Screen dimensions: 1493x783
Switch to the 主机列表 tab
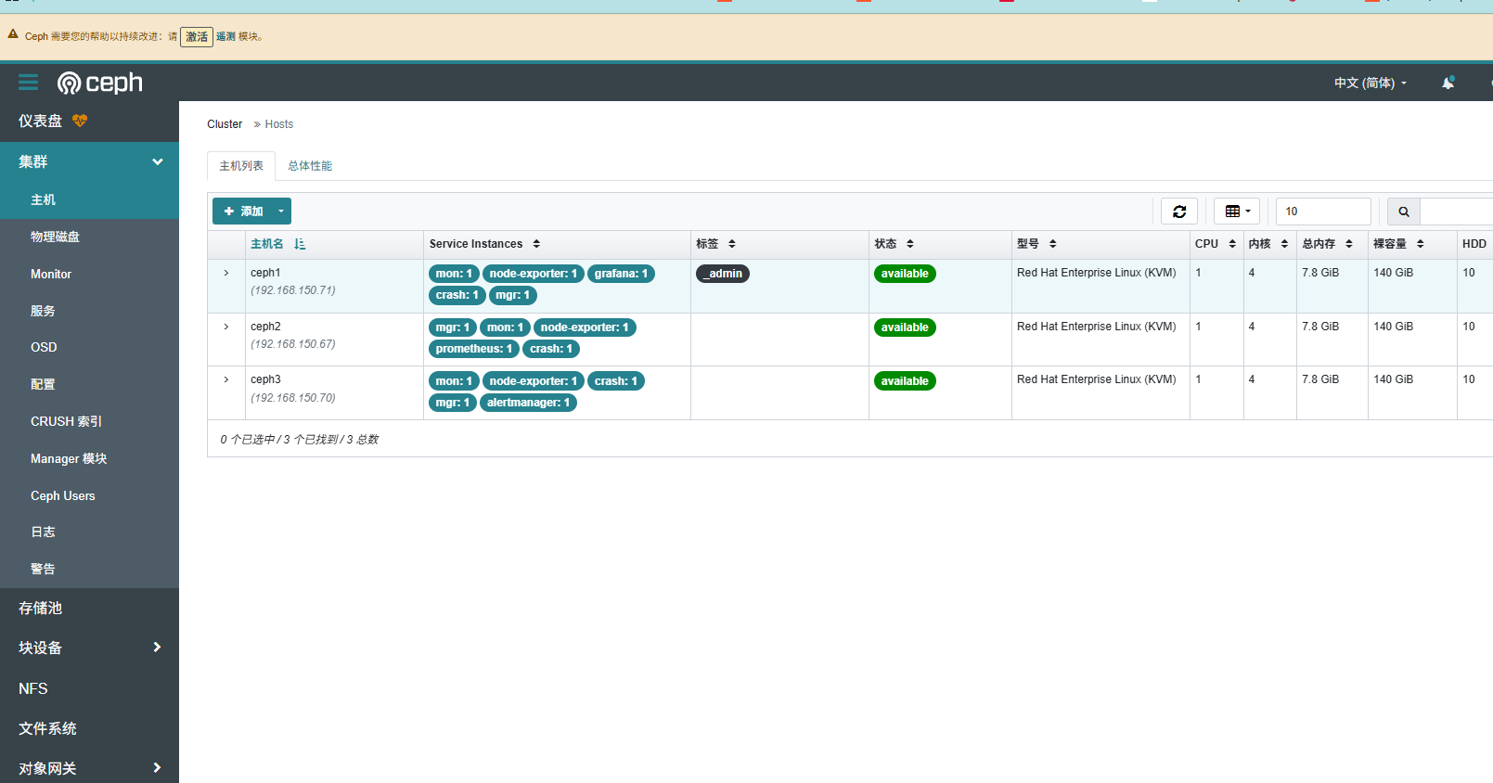pyautogui.click(x=241, y=166)
